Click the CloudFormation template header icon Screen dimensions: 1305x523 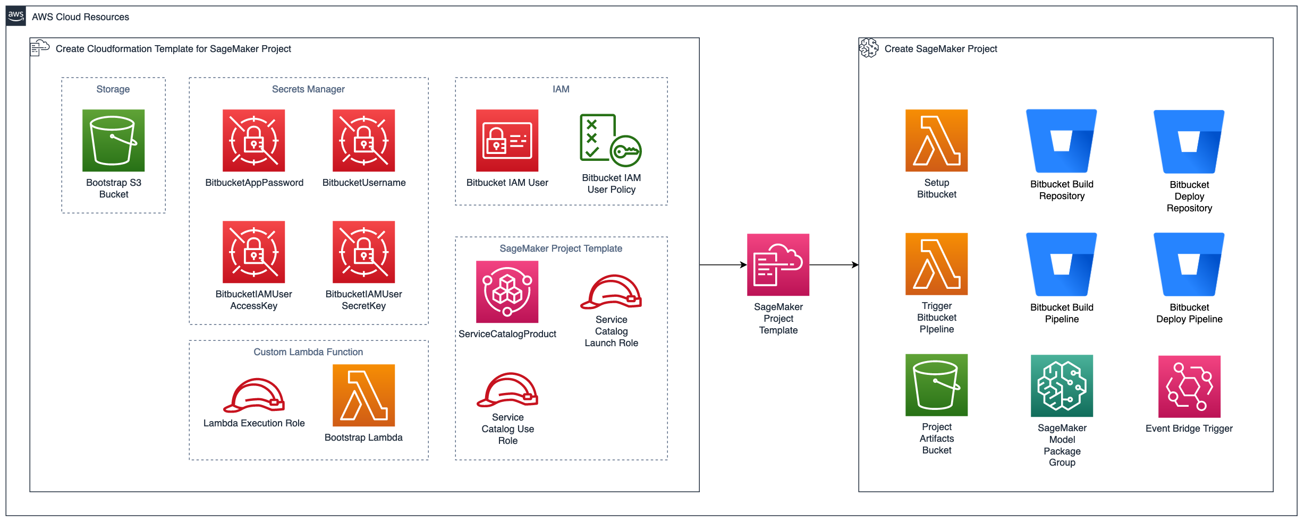pos(40,47)
